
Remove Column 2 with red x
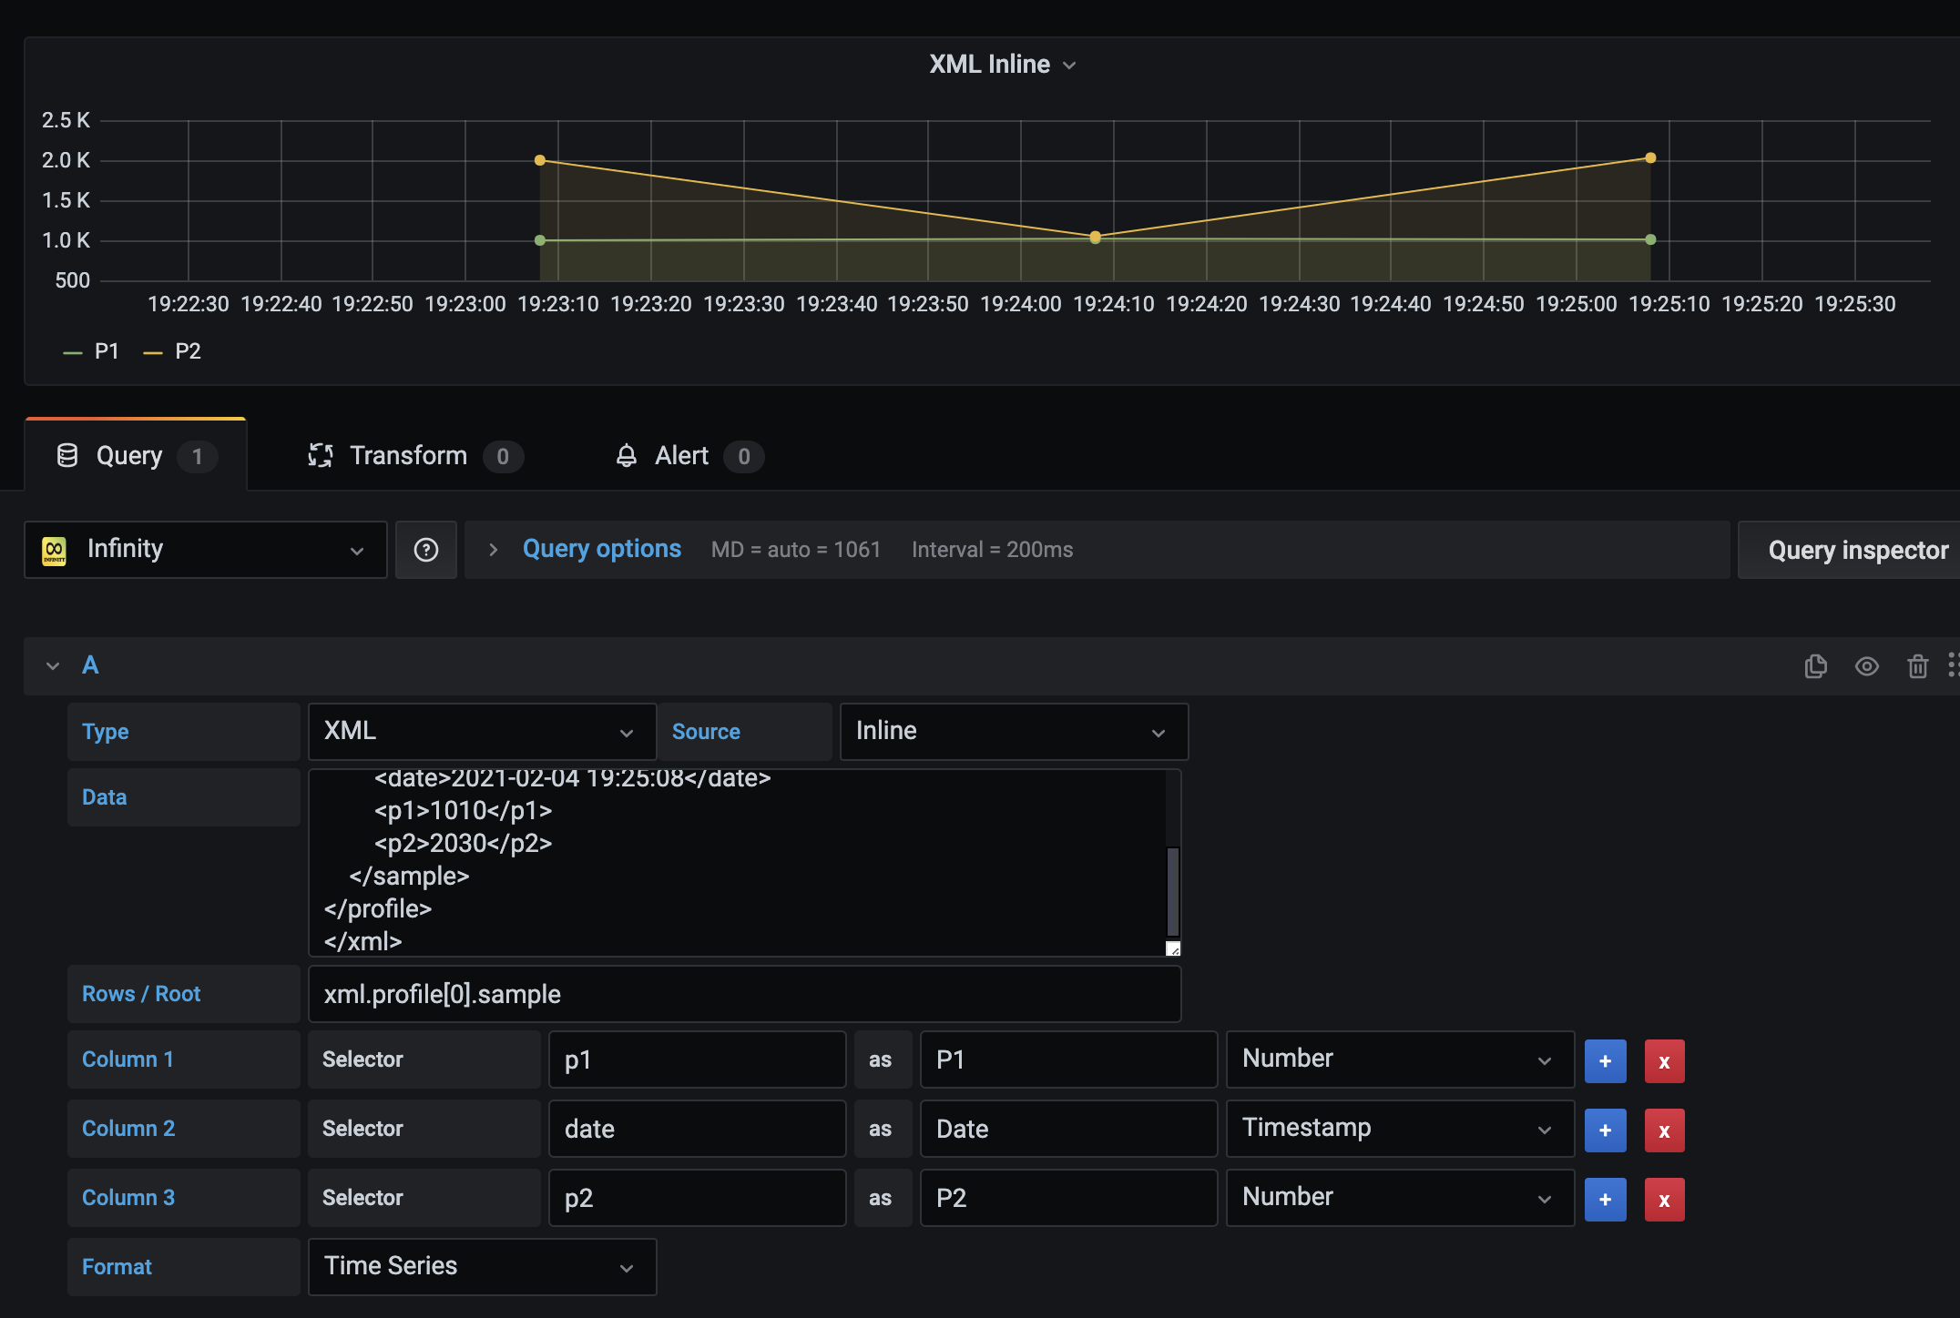point(1664,1130)
